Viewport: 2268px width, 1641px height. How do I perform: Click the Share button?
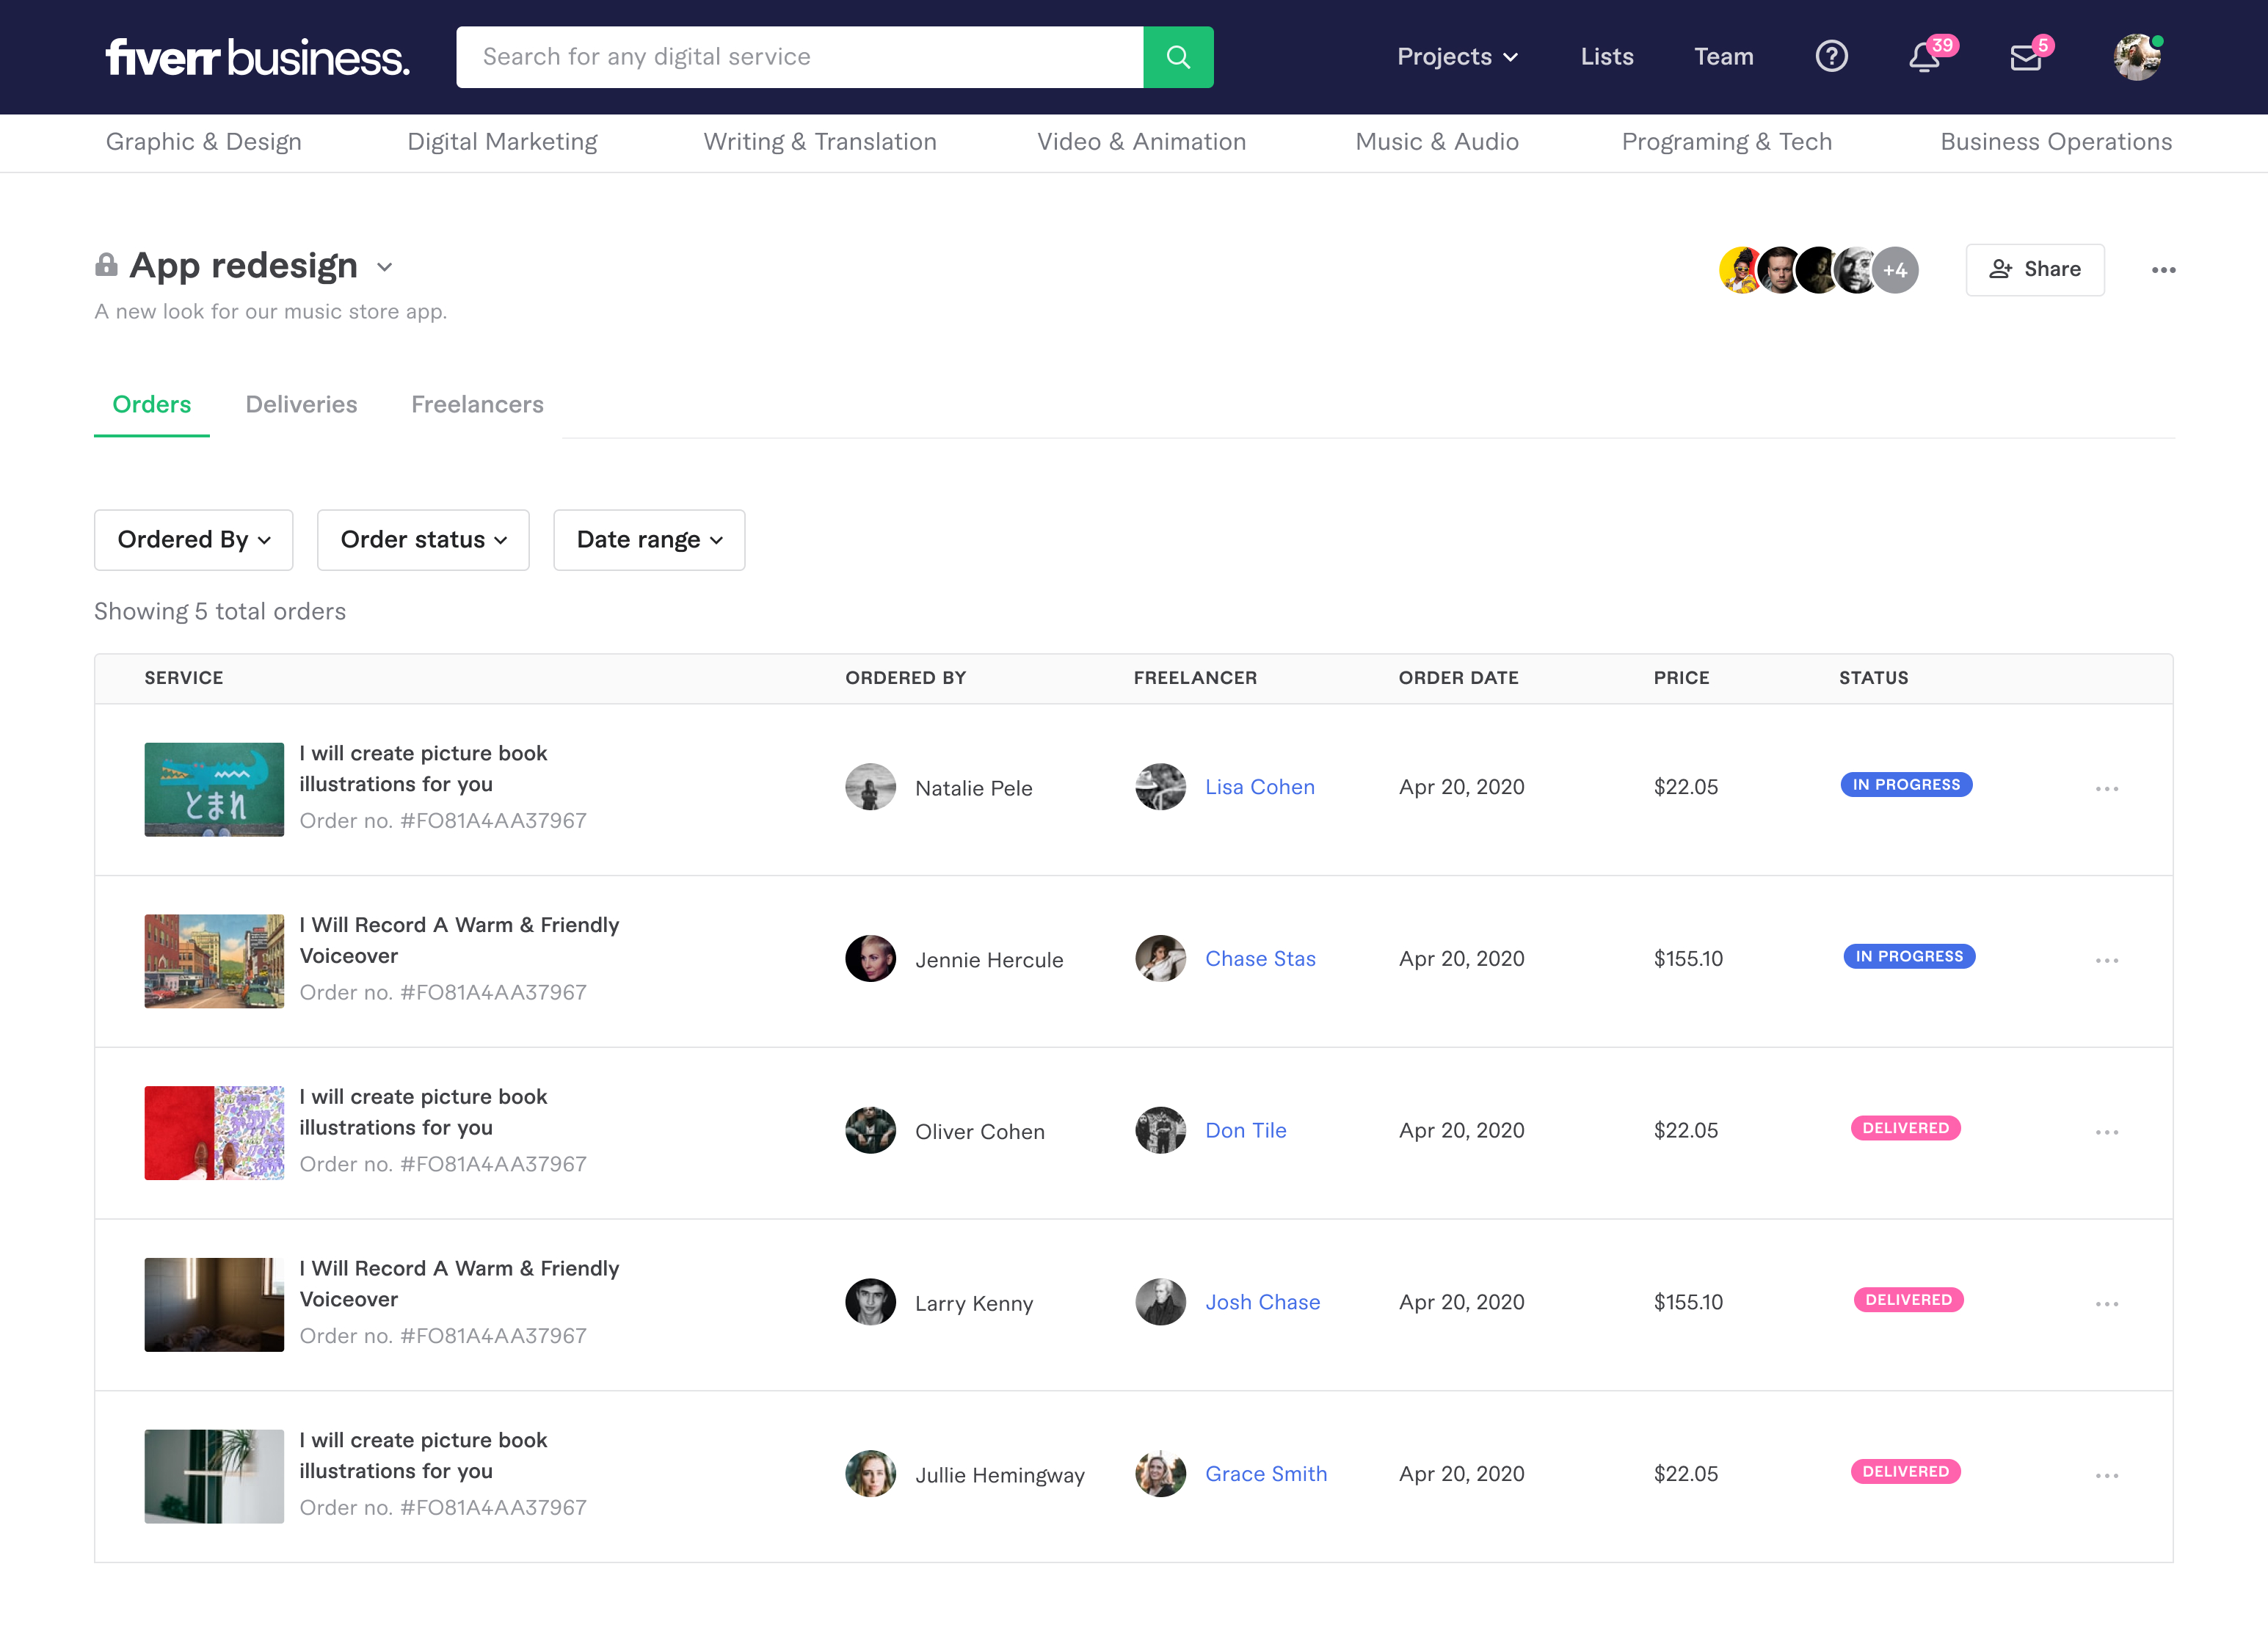pos(2034,270)
